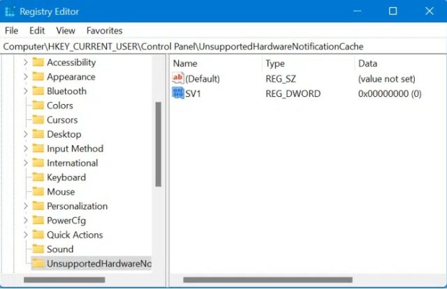
Task: Expand the Personalization key
Action: (x=25, y=206)
